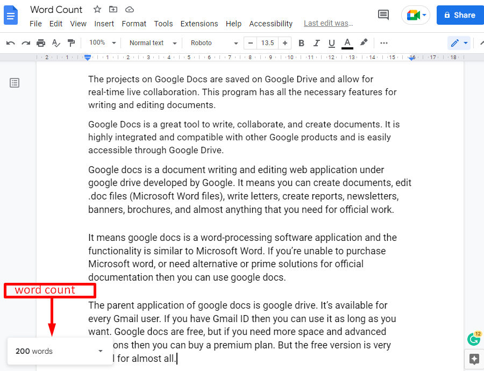Toggle italic formatting

click(x=316, y=43)
